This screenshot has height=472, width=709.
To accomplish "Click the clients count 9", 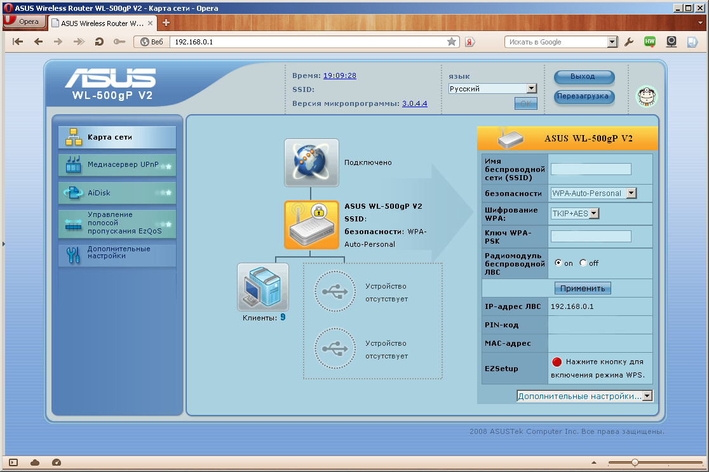I will pyautogui.click(x=283, y=317).
